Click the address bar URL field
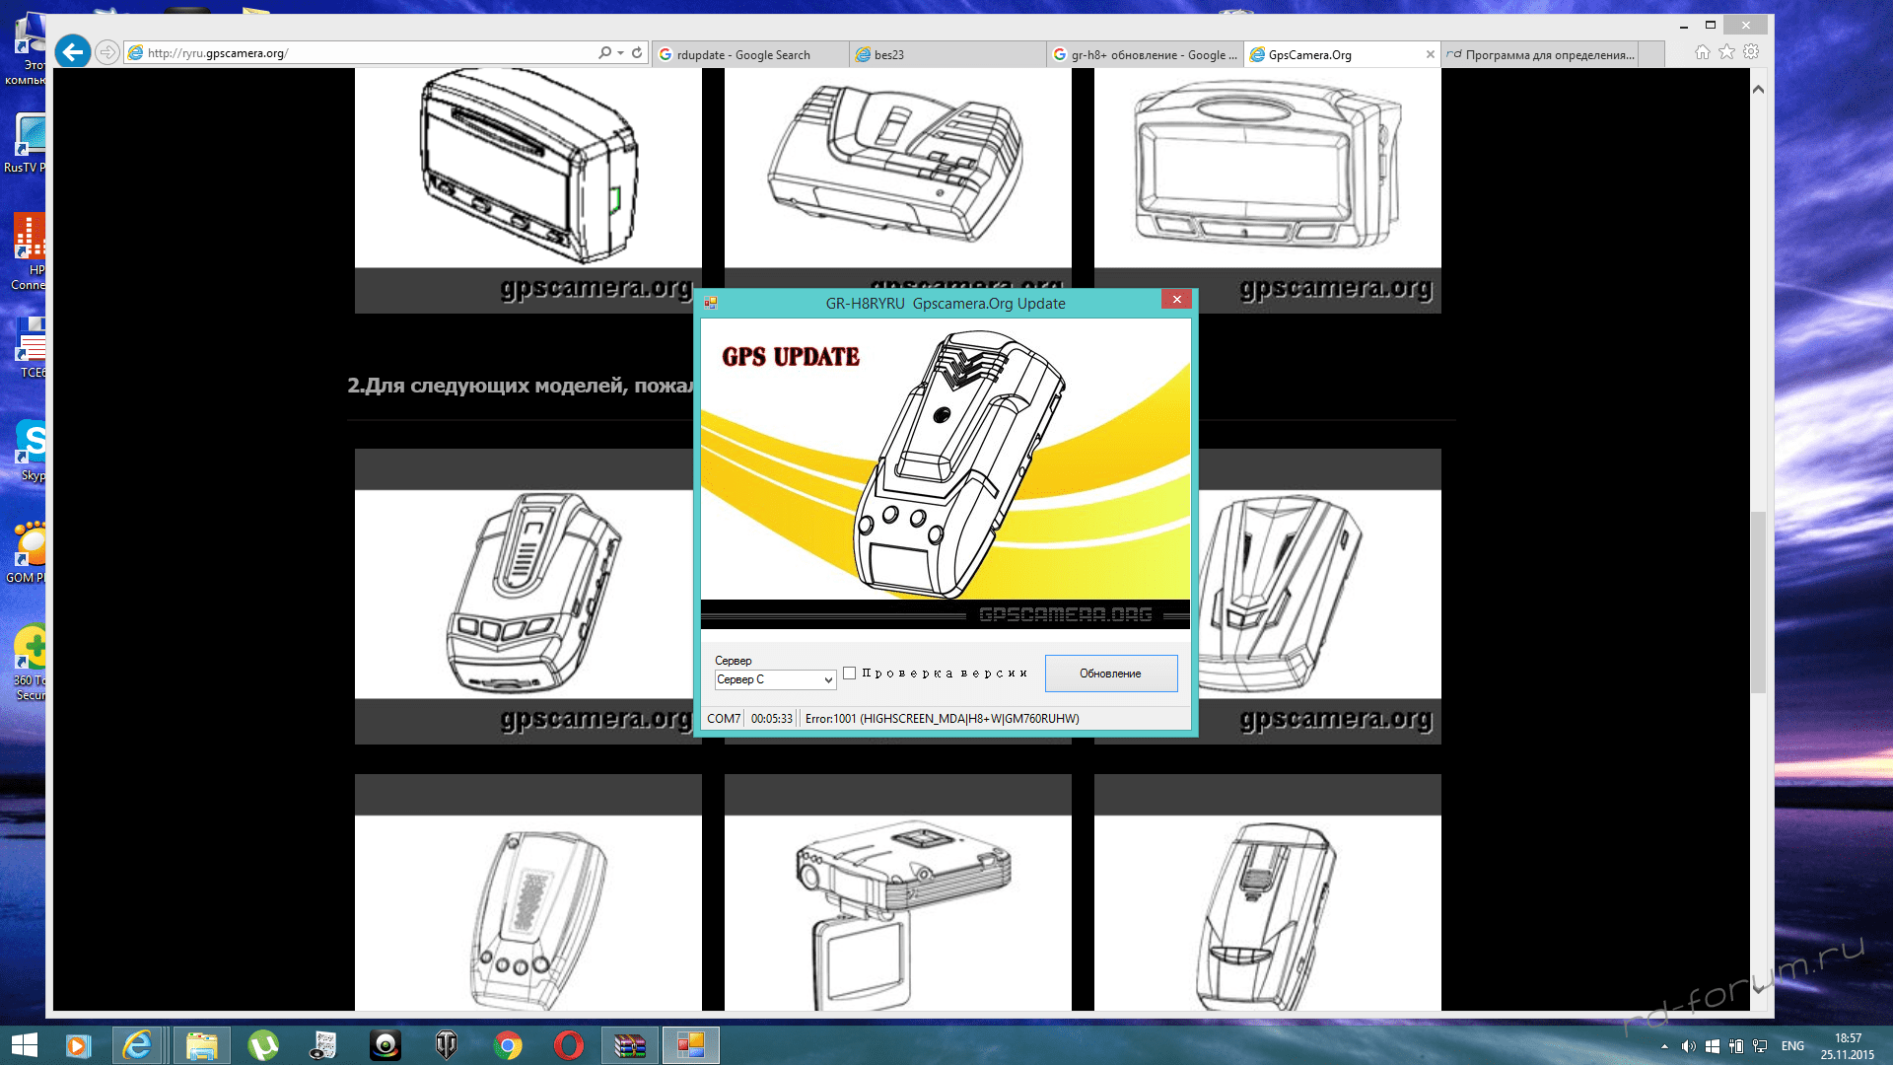Viewport: 1893px width, 1065px height. point(360,53)
